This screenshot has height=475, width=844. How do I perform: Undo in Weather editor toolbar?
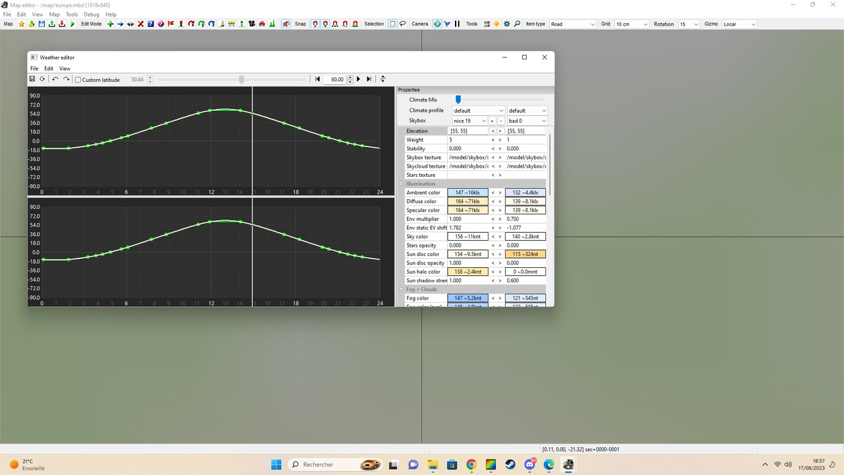pos(55,79)
